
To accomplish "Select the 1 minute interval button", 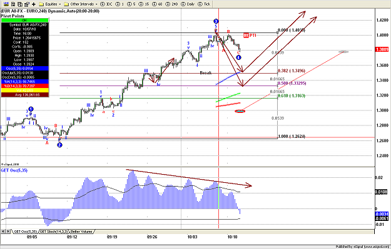I will (120, 4).
